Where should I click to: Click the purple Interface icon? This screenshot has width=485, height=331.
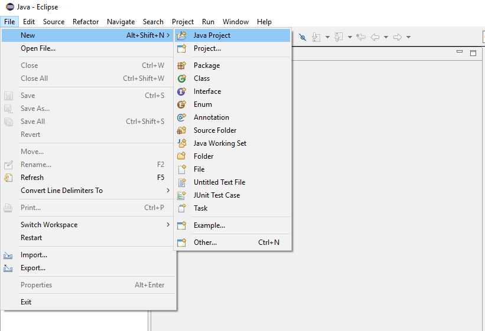[x=181, y=91]
